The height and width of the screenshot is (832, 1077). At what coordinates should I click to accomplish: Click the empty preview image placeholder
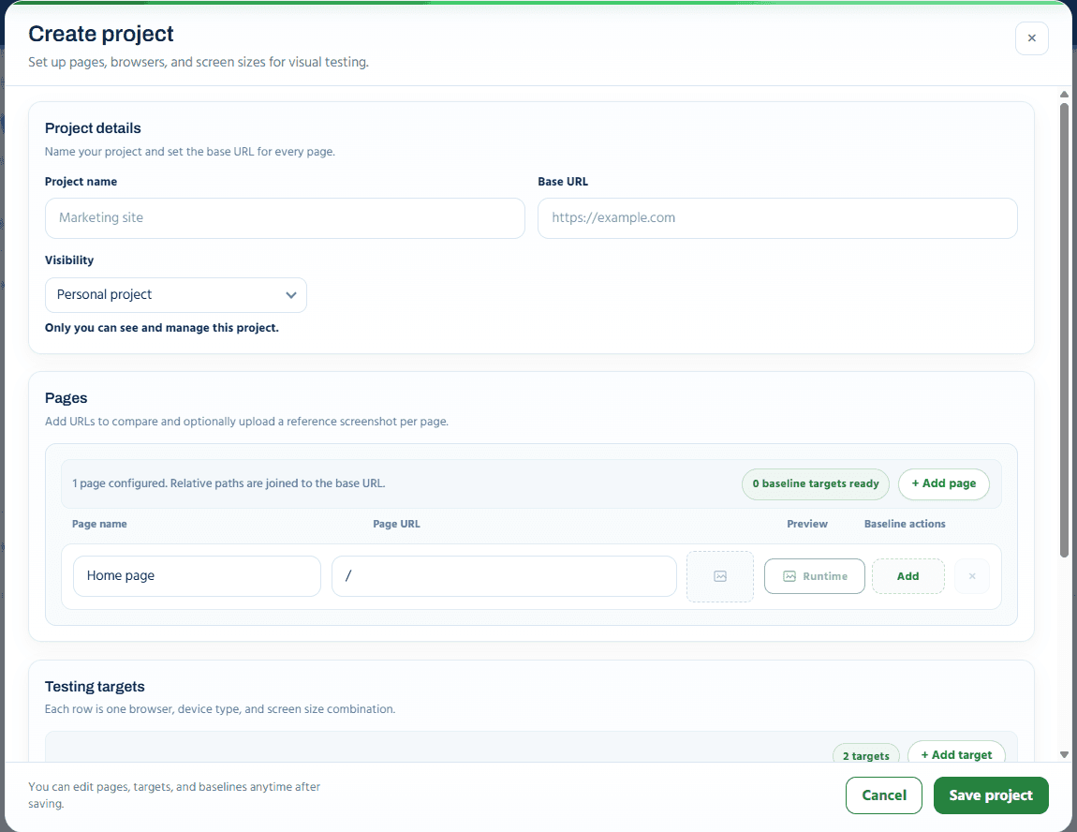[x=720, y=576]
